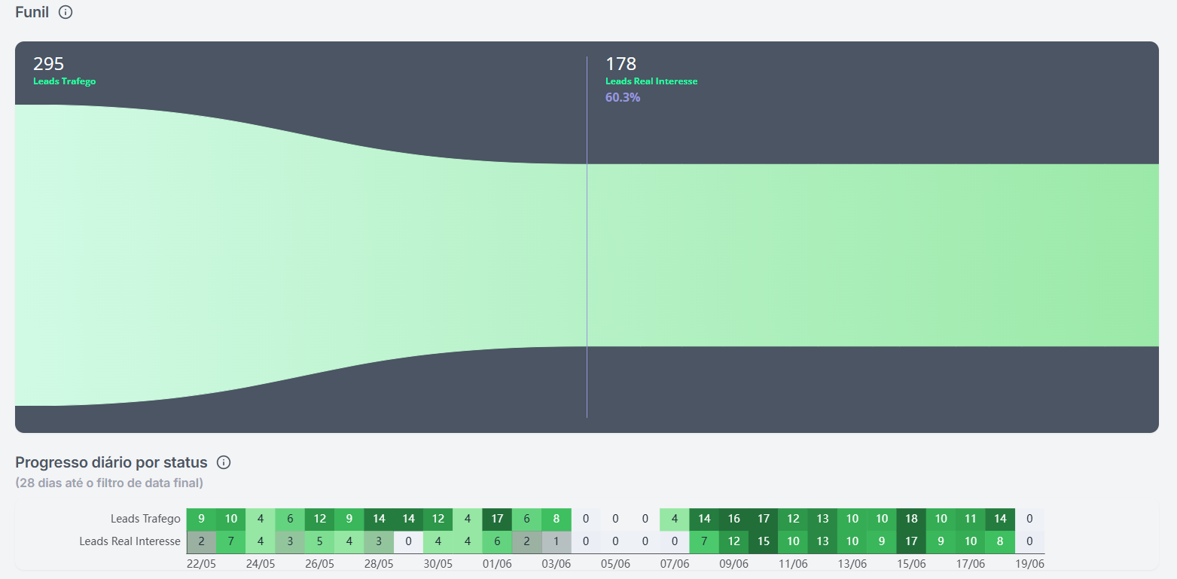This screenshot has height=579, width=1177.
Task: Click the 26/05 date axis label
Action: click(320, 564)
